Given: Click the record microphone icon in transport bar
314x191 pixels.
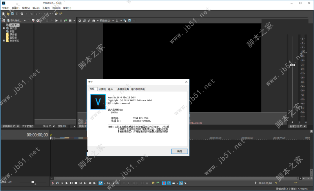Looking at the screenshot, I should (53, 183).
